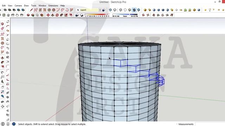Image resolution: width=225 pixels, height=126 pixels.
Task: Click the shadow date month slider
Action: (x=97, y=14)
